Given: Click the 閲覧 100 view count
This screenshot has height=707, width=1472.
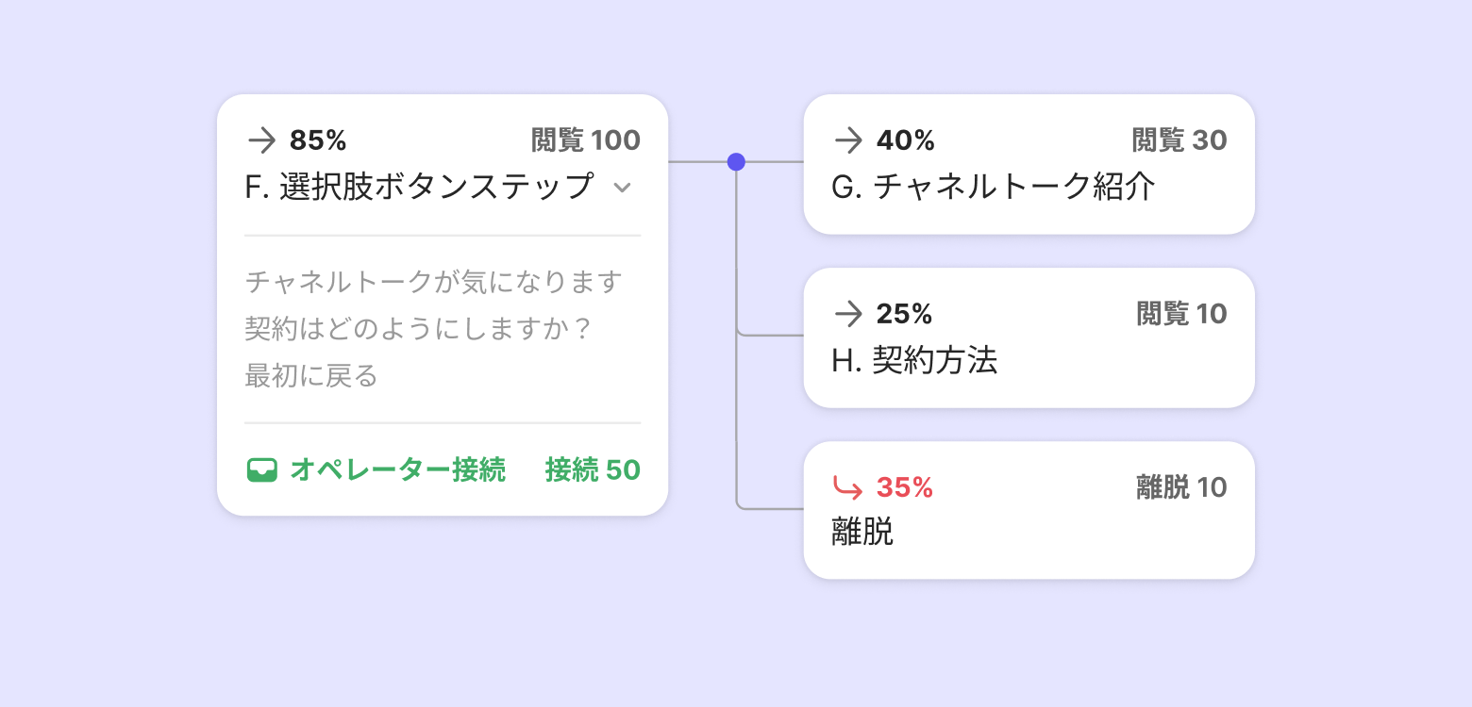Looking at the screenshot, I should pyautogui.click(x=586, y=140).
